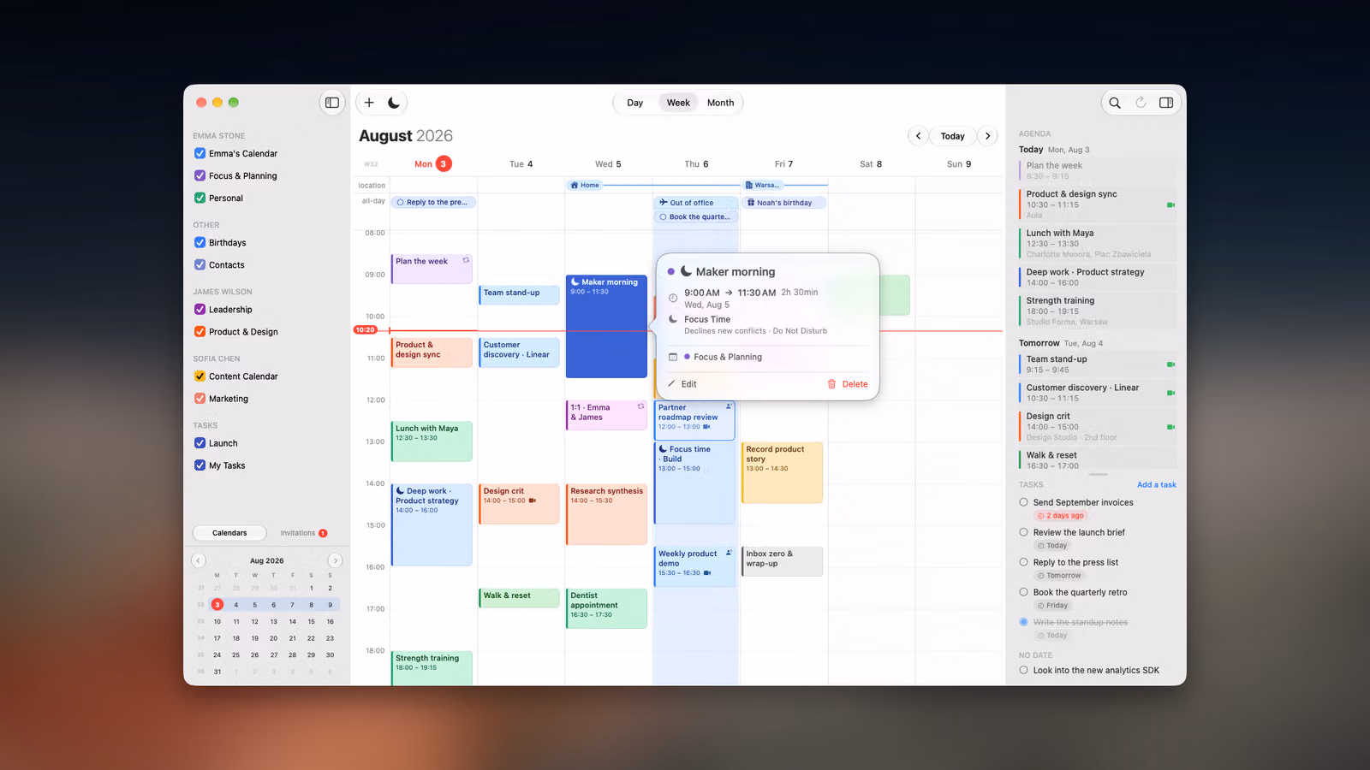This screenshot has width=1370, height=770.
Task: Toggle the right agenda panel icon
Action: tap(1166, 103)
